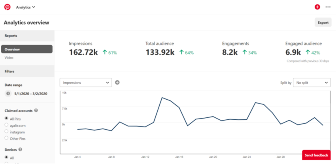Switch to the Overview report
The height and width of the screenshot is (168, 336).
(x=26, y=49)
